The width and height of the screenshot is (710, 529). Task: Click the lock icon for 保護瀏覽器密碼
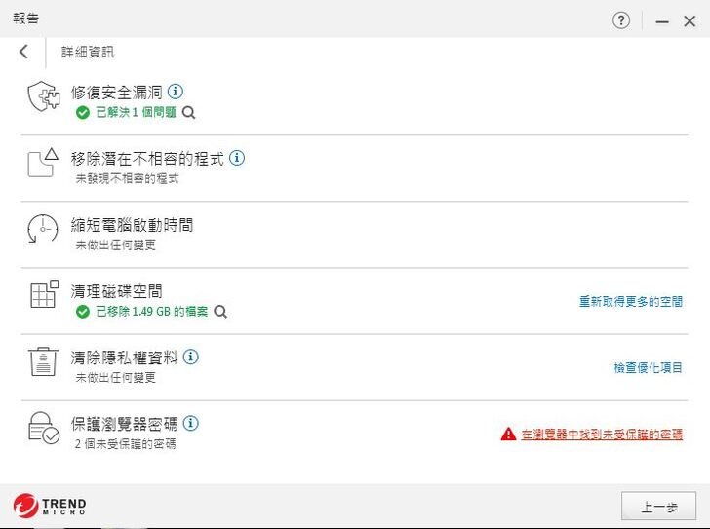coord(43,429)
